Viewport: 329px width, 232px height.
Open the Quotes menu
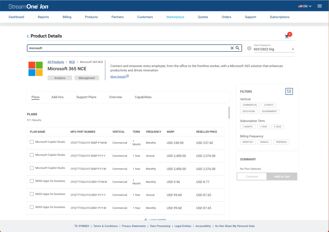(x=203, y=17)
